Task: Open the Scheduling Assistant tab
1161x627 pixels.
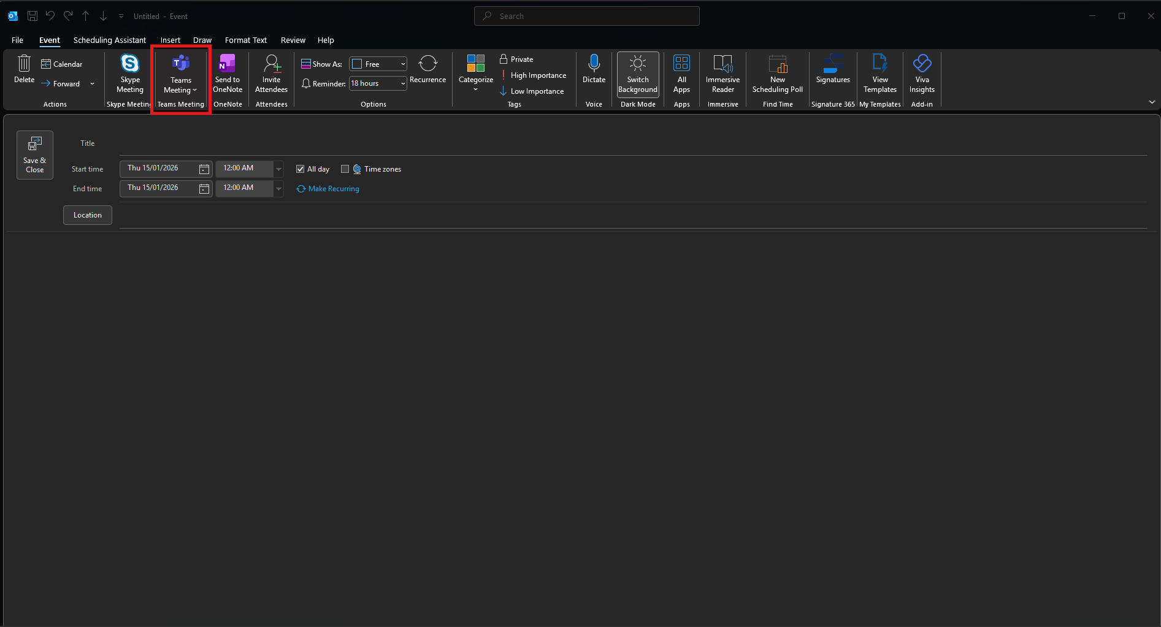Action: 109,40
